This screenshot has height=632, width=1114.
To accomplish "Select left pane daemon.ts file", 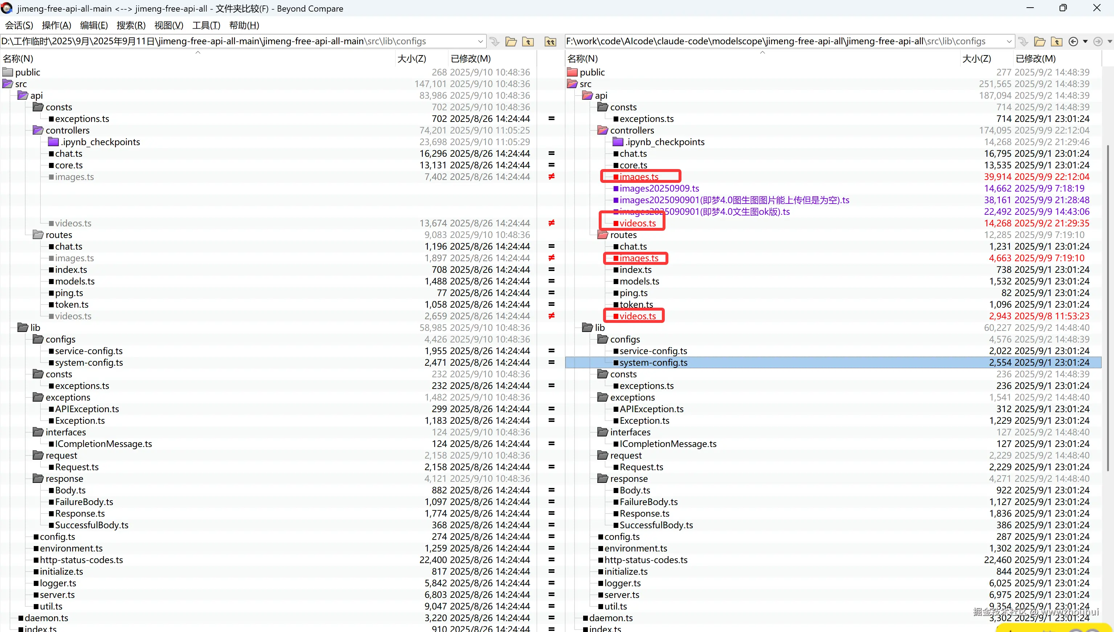I will tap(46, 618).
